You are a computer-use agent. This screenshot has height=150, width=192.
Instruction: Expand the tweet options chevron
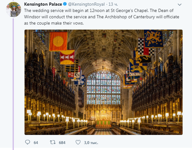pyautogui.click(x=179, y=5)
